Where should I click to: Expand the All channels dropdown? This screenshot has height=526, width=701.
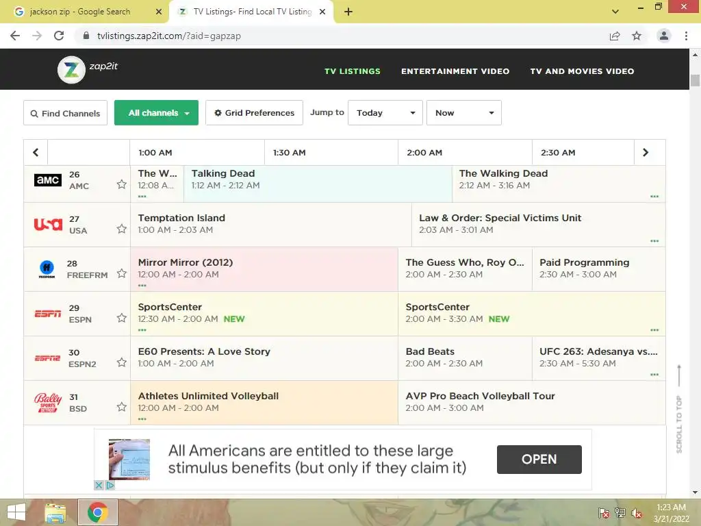[157, 113]
